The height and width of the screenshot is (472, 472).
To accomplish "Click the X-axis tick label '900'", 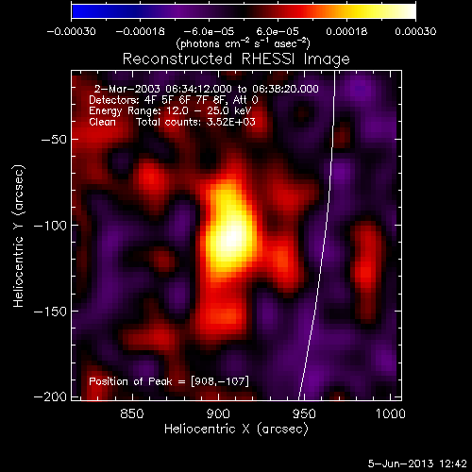I will point(218,413).
